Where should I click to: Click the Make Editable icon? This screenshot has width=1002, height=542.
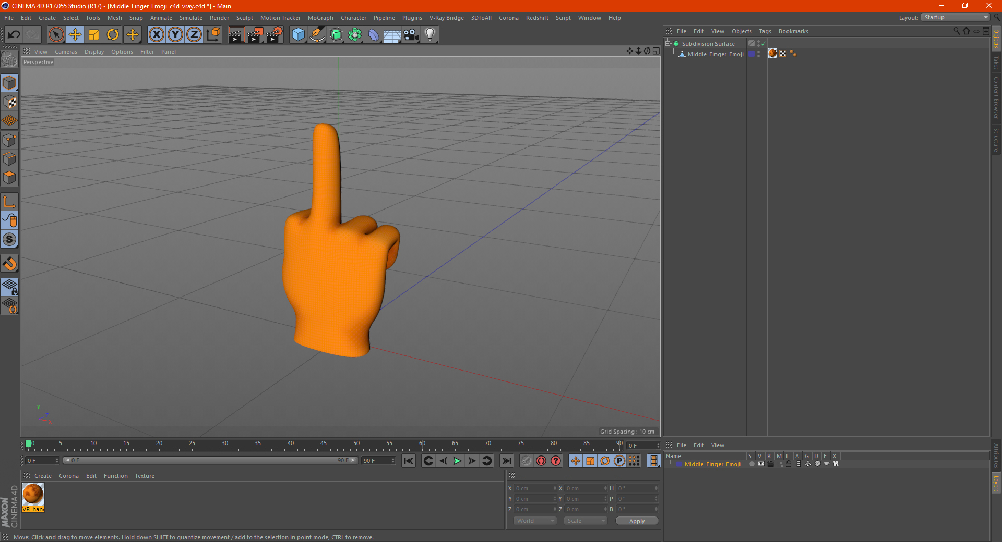click(9, 59)
